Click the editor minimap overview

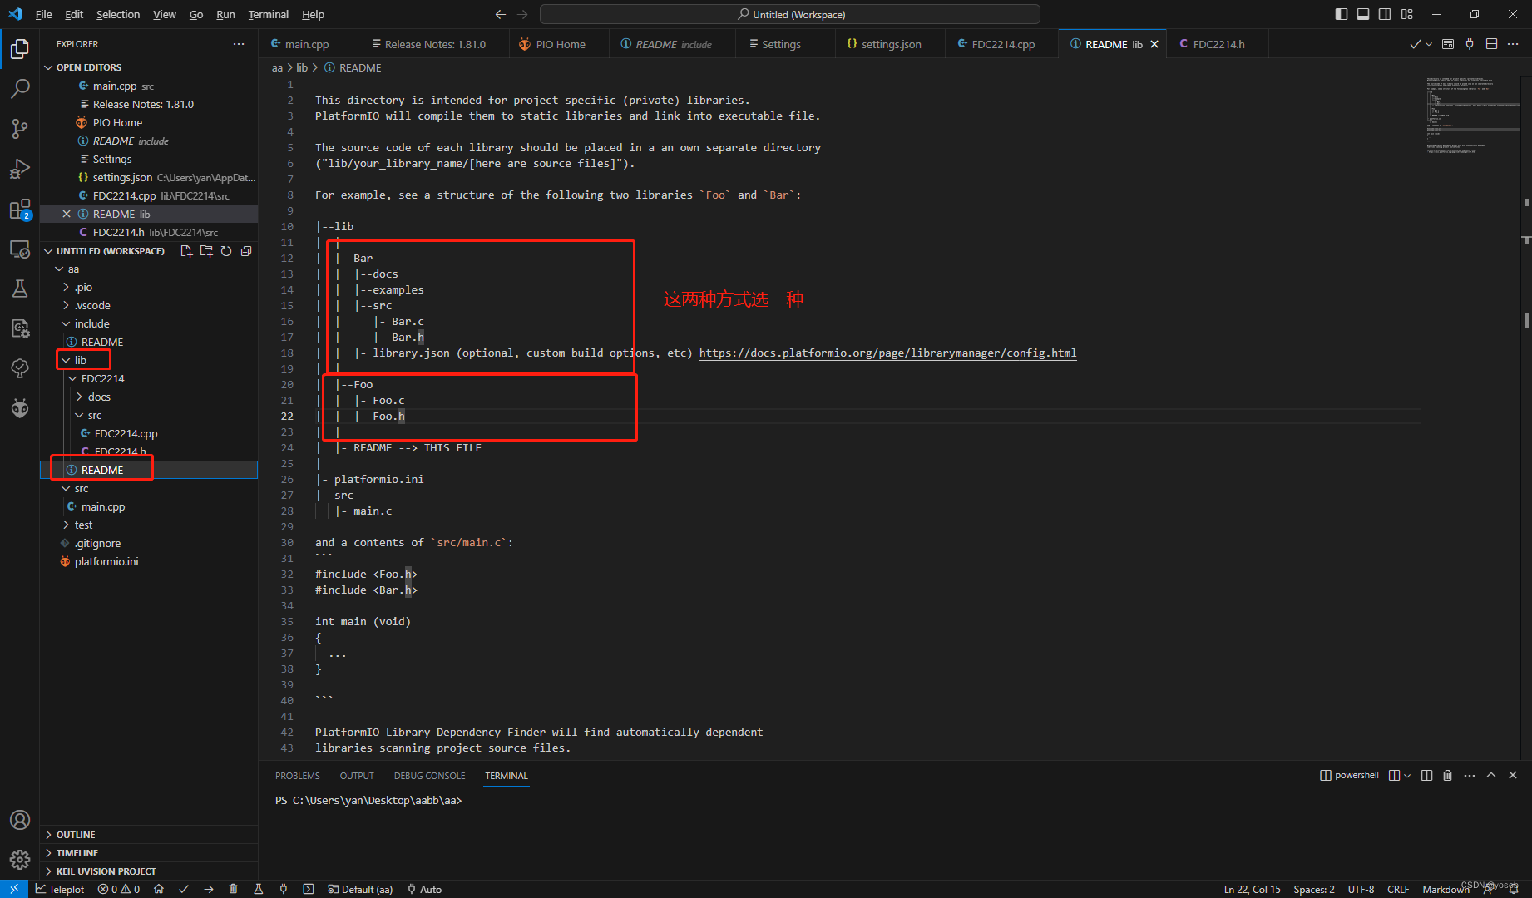click(1473, 116)
